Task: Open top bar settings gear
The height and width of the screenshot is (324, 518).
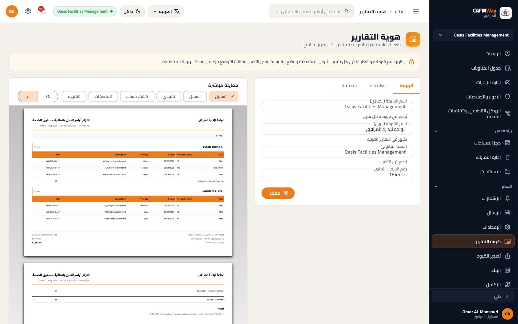Action: click(x=28, y=11)
